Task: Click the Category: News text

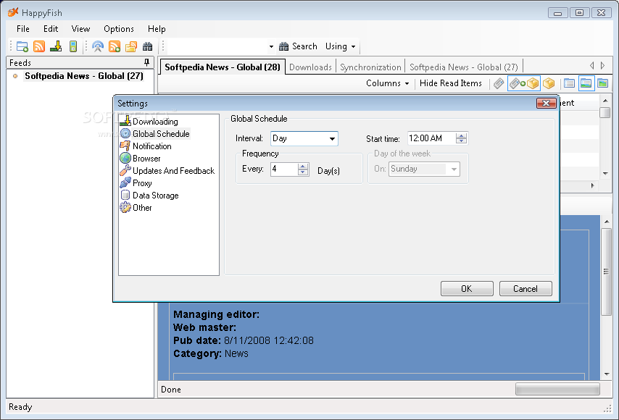Action: coord(211,353)
